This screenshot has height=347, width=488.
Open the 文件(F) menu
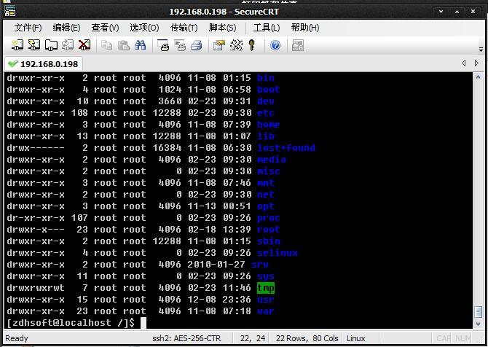28,28
